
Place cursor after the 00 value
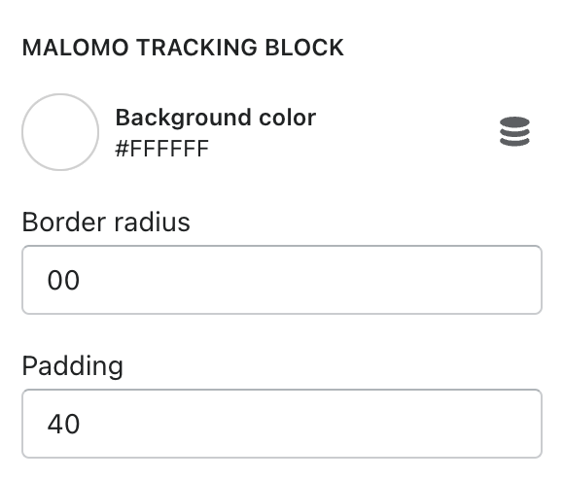tap(80, 280)
